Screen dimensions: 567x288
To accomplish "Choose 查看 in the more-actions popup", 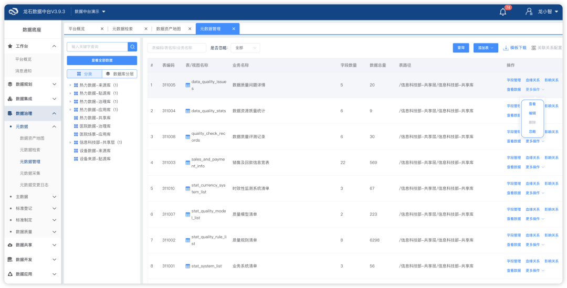I will coord(532,104).
